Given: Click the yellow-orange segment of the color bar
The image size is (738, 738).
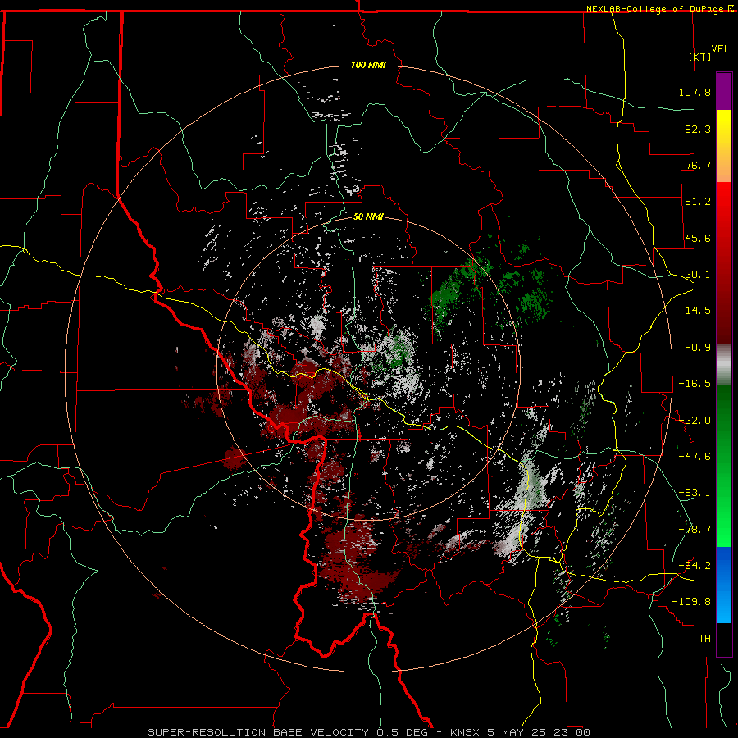Looking at the screenshot, I should click(724, 146).
